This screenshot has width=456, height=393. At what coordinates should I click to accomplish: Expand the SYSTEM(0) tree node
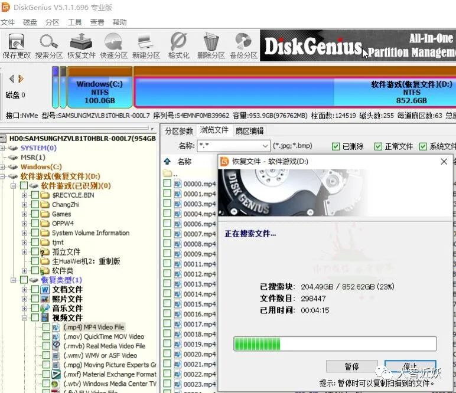point(2,148)
